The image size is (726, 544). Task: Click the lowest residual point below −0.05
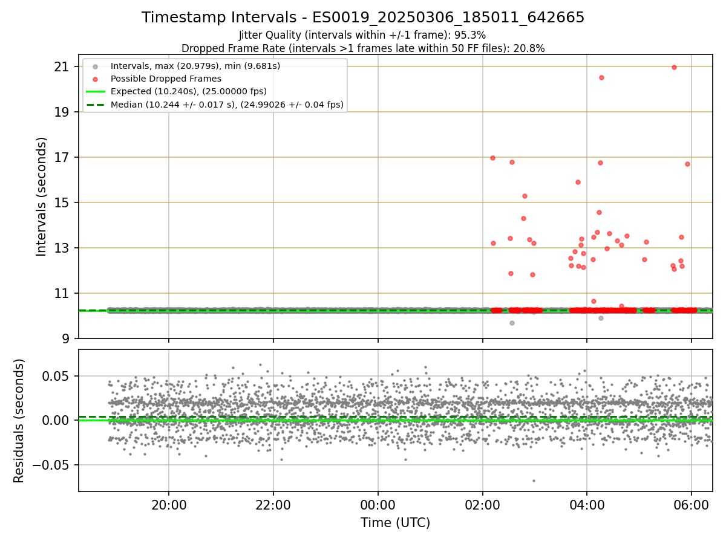(x=534, y=481)
